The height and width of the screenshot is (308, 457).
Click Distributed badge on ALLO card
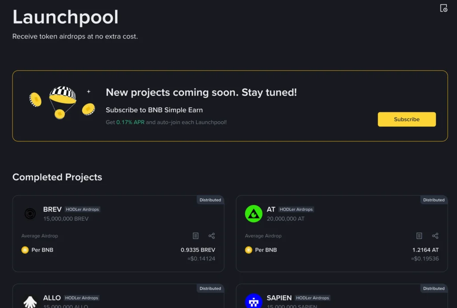(210, 288)
